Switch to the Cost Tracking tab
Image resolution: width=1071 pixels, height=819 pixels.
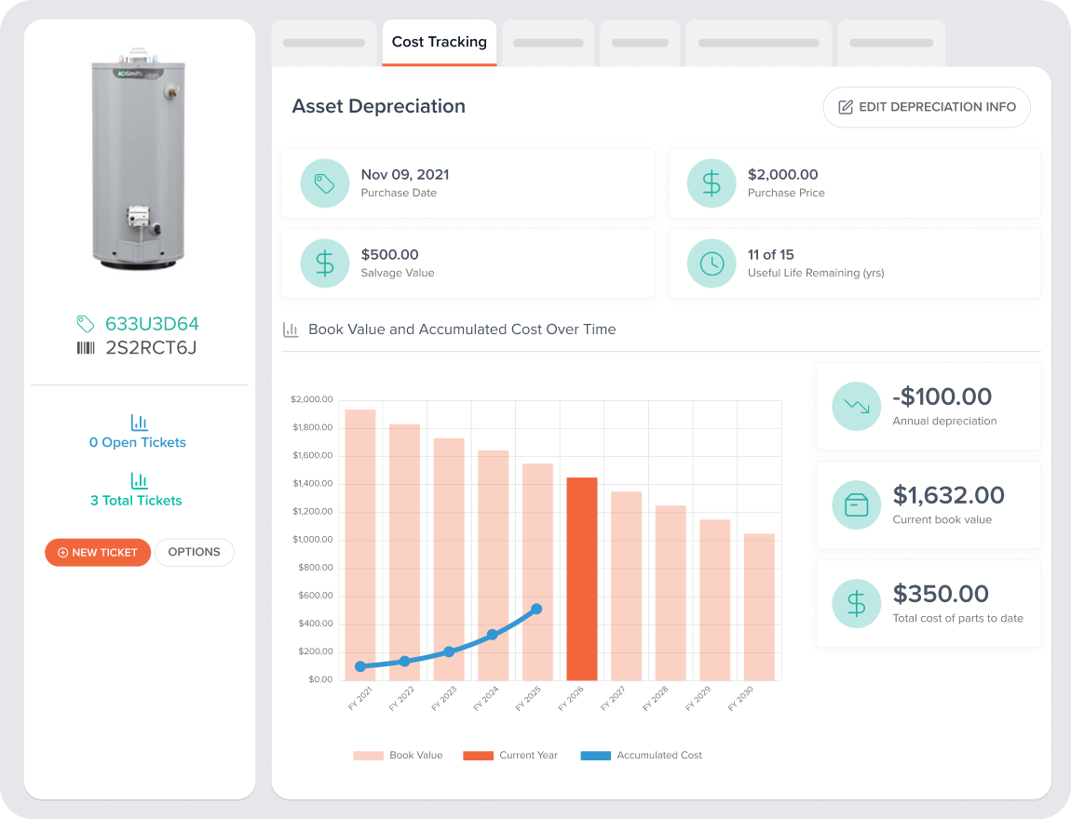[x=440, y=42]
